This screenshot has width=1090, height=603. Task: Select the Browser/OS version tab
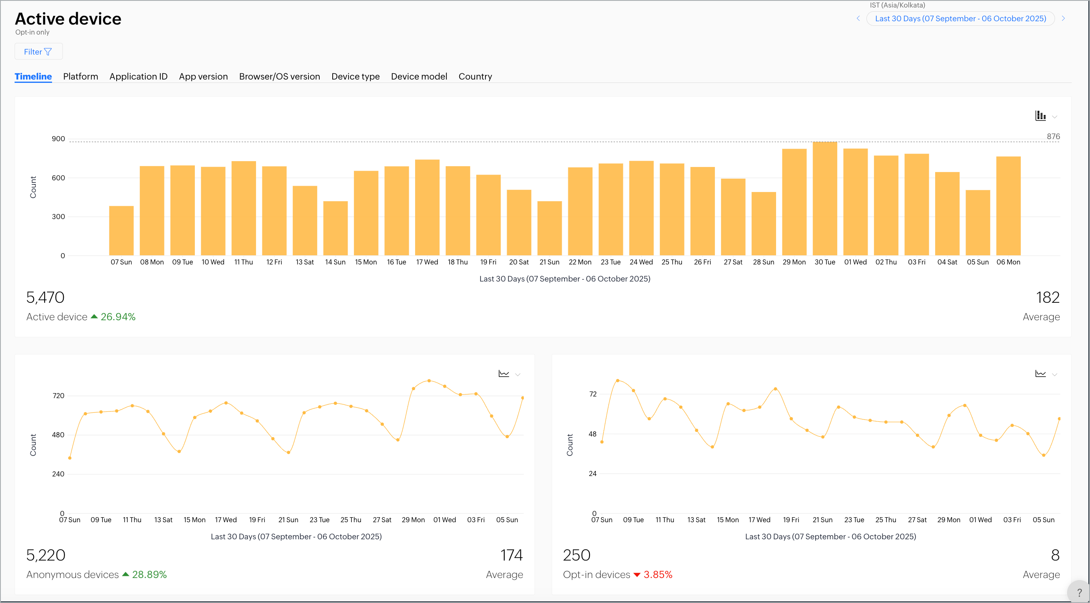tap(279, 76)
